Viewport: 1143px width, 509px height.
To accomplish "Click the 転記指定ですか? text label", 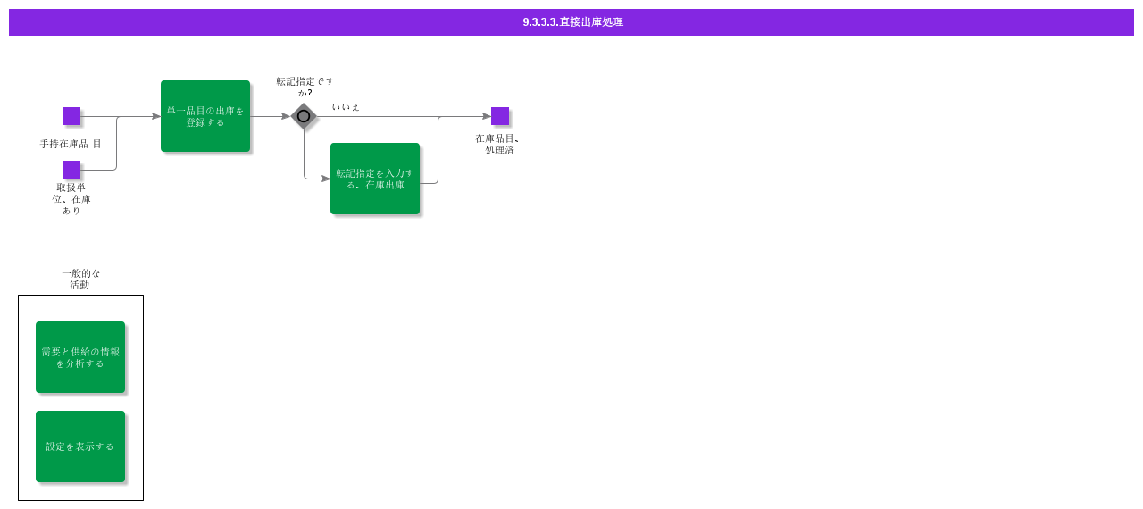I will 305,87.
